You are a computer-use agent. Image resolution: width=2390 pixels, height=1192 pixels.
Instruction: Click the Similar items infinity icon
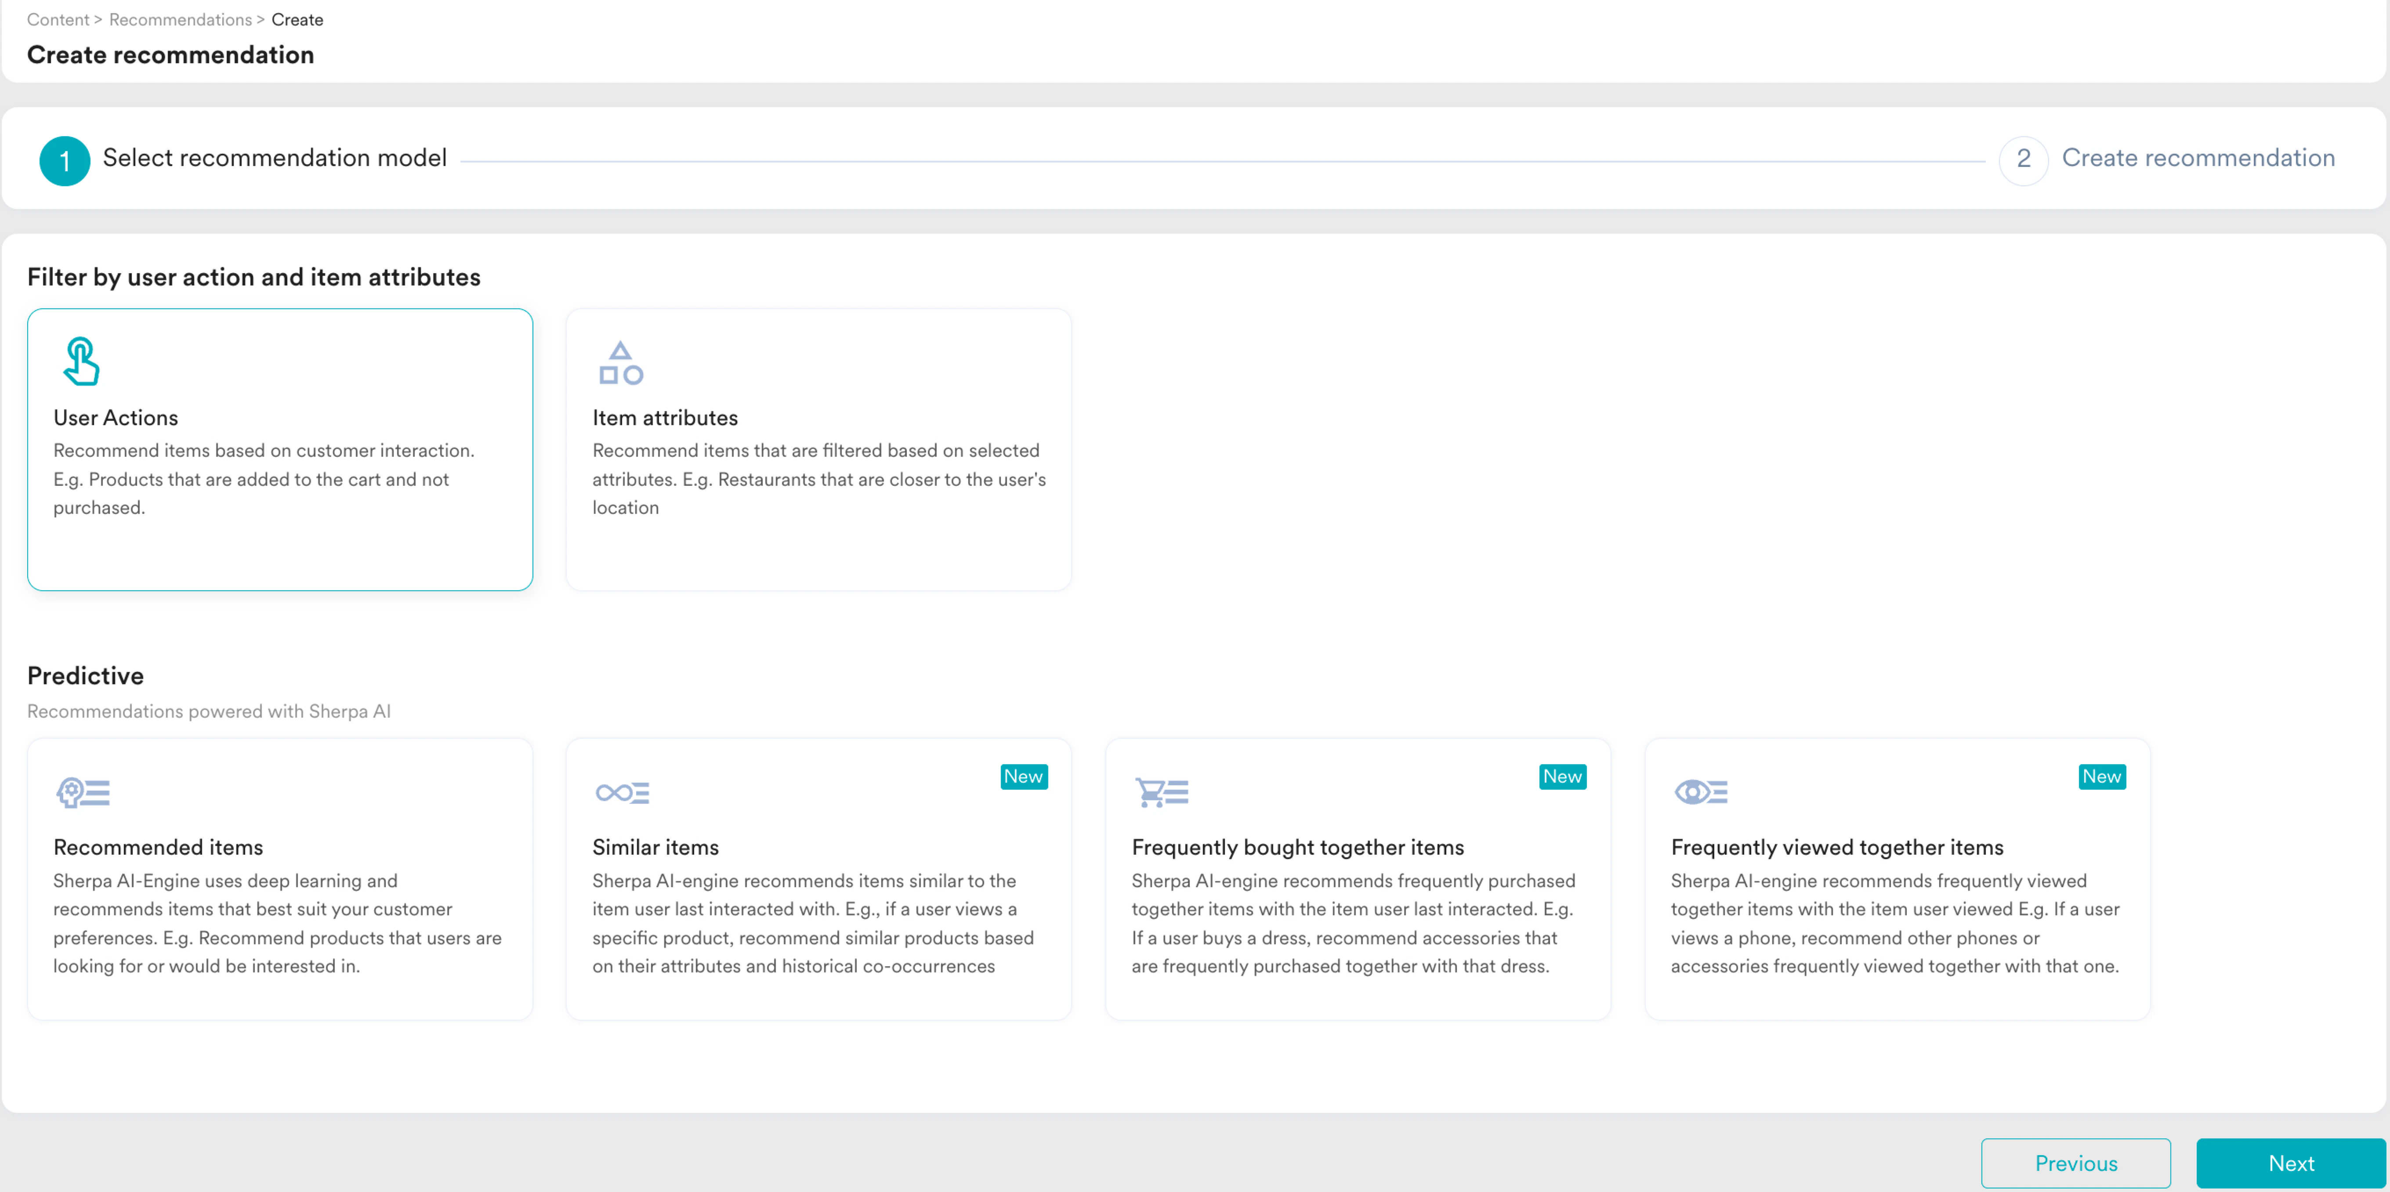click(x=622, y=792)
